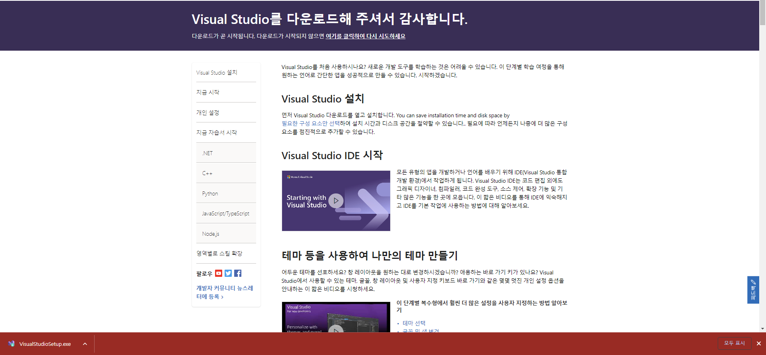Image resolution: width=766 pixels, height=355 pixels.
Task: Play the Starting with Visual Studio video
Action: coord(336,201)
